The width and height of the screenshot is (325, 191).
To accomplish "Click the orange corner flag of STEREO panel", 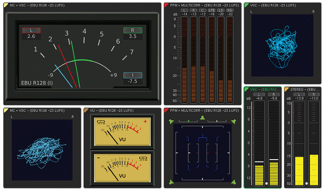I will (286, 89).
